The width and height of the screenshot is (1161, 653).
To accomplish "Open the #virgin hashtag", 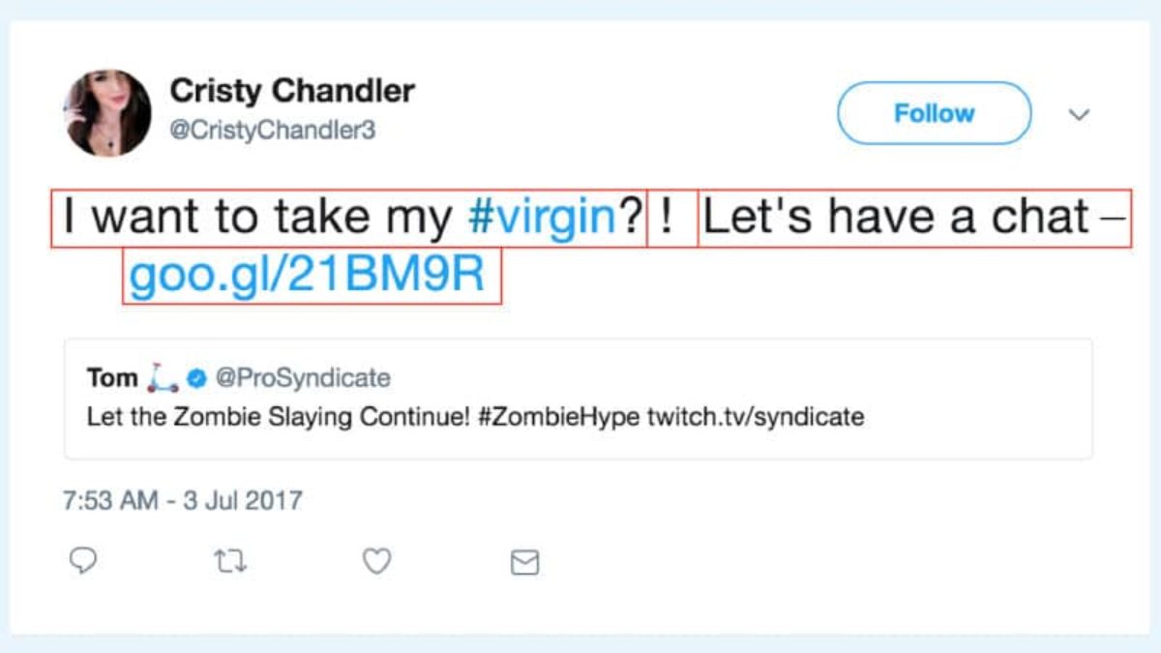I will coord(541,219).
